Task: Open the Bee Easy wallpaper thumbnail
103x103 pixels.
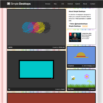Action: point(81,79)
